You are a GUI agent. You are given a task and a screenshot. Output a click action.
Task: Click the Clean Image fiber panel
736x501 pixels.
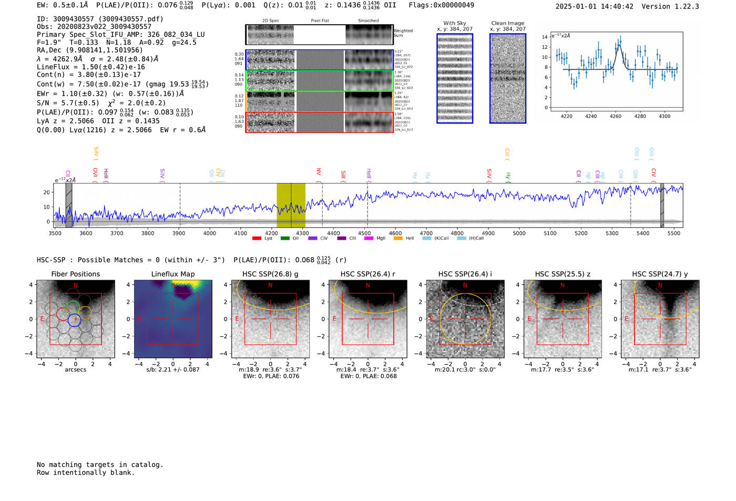(508, 78)
